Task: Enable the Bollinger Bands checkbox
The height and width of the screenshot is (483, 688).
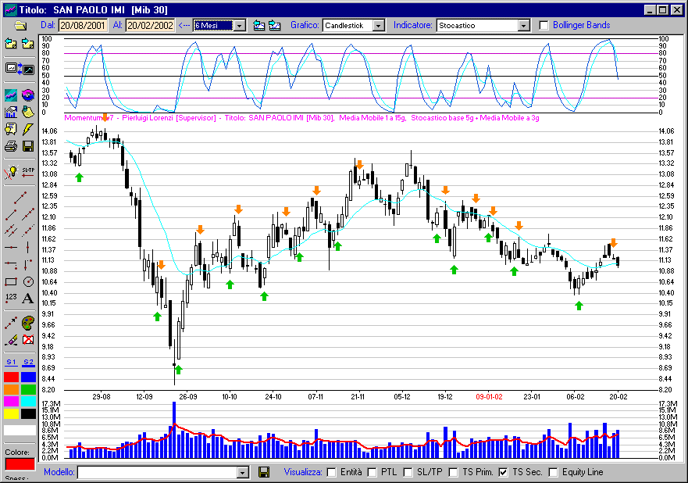Action: click(544, 26)
